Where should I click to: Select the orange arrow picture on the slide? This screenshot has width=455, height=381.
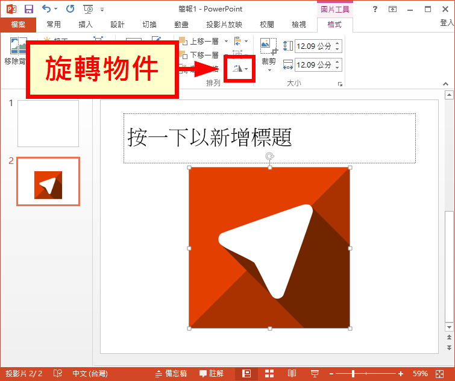pos(269,248)
